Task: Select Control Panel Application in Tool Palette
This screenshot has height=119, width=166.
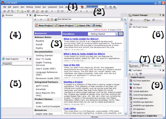Action: [x=143, y=95]
